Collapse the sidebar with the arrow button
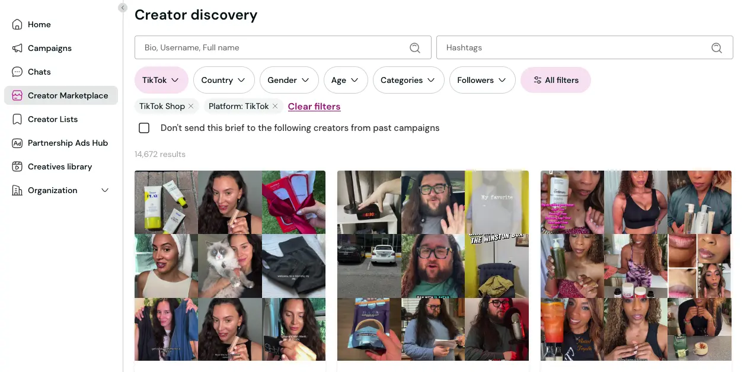Image resolution: width=744 pixels, height=372 pixels. 123,8
